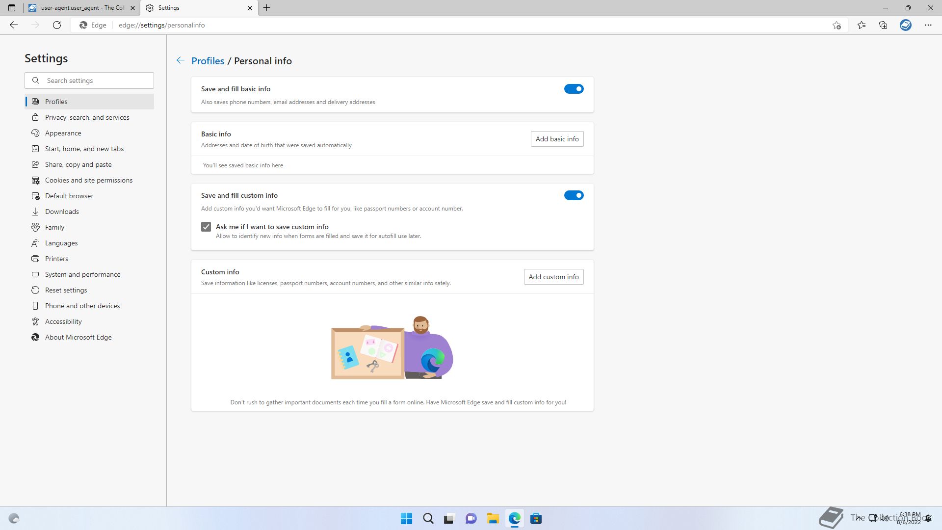Viewport: 942px width, 530px height.
Task: Go back to Profiles with blue arrow
Action: coord(181,60)
